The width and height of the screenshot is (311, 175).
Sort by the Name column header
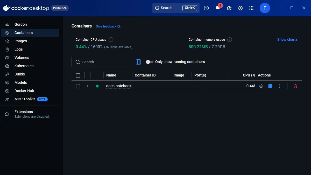pos(111,75)
